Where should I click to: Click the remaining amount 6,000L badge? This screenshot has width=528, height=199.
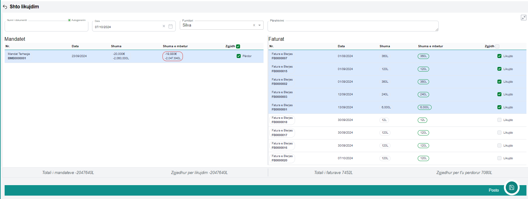click(425, 107)
